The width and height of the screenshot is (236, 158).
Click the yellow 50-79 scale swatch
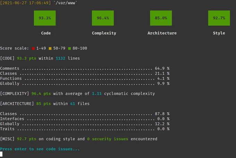(x=50, y=49)
